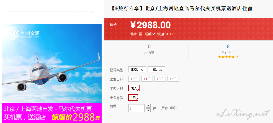This screenshot has width=273, height=123.
Task: Choose departure date 13日
Action: pos(160,79)
